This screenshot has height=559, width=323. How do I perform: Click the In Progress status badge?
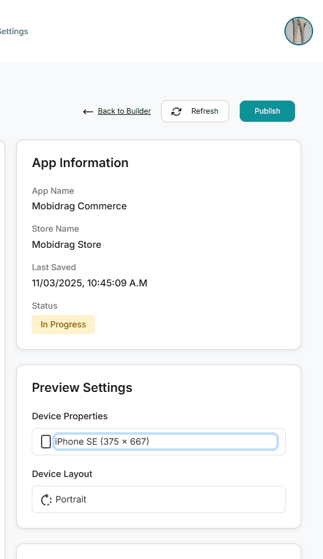pos(63,324)
